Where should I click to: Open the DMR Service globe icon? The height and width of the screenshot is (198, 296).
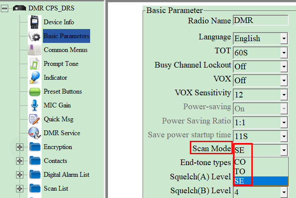pos(35,133)
